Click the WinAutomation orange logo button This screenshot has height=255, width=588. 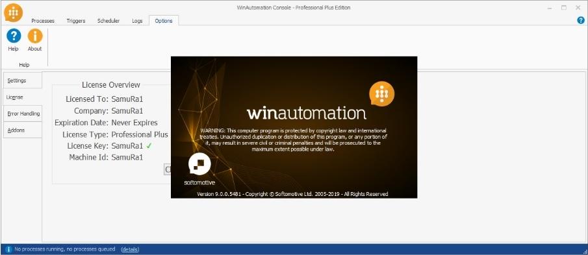(14, 13)
